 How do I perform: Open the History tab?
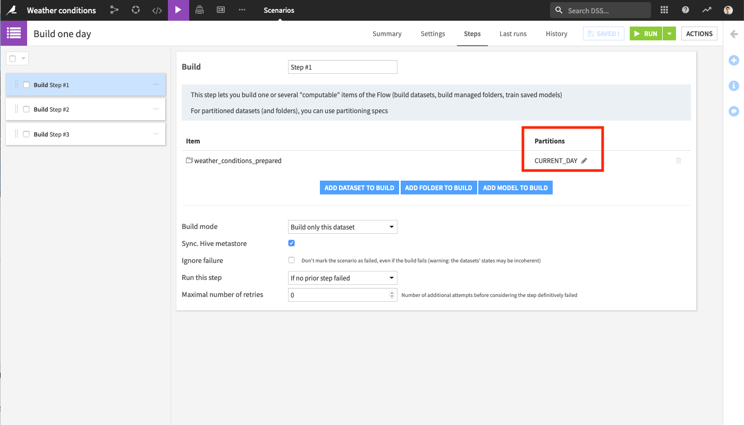pyautogui.click(x=556, y=33)
